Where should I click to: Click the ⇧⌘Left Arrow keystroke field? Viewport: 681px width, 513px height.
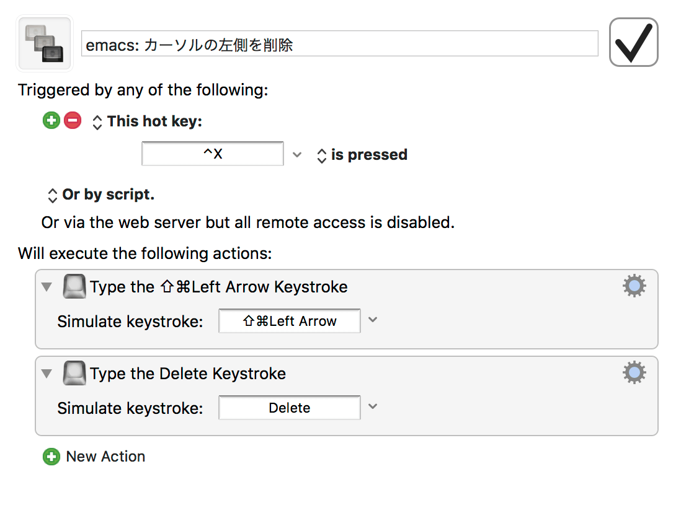tap(290, 321)
